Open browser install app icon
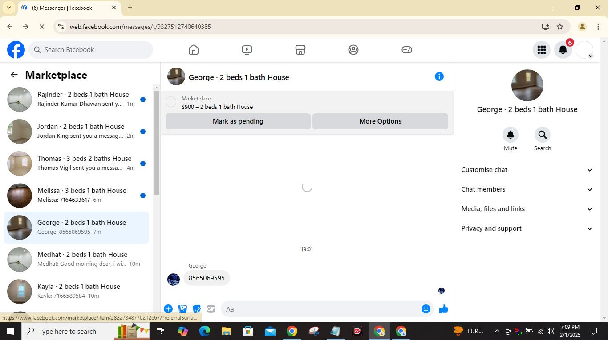The width and height of the screenshot is (608, 340). [x=546, y=27]
